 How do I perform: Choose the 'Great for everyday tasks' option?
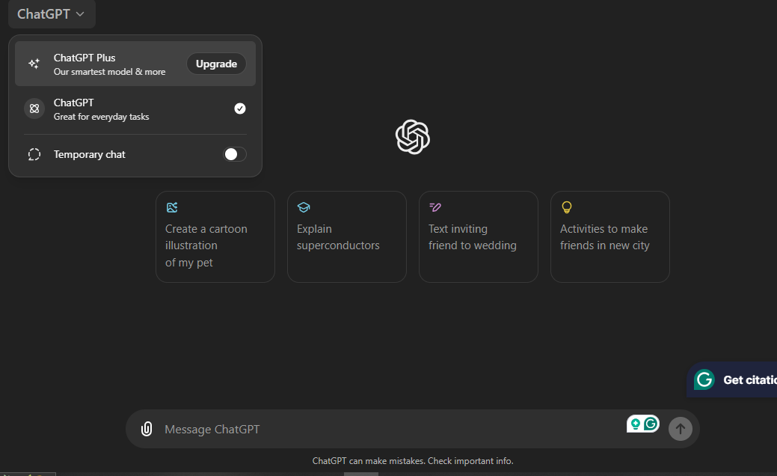pyautogui.click(x=101, y=117)
